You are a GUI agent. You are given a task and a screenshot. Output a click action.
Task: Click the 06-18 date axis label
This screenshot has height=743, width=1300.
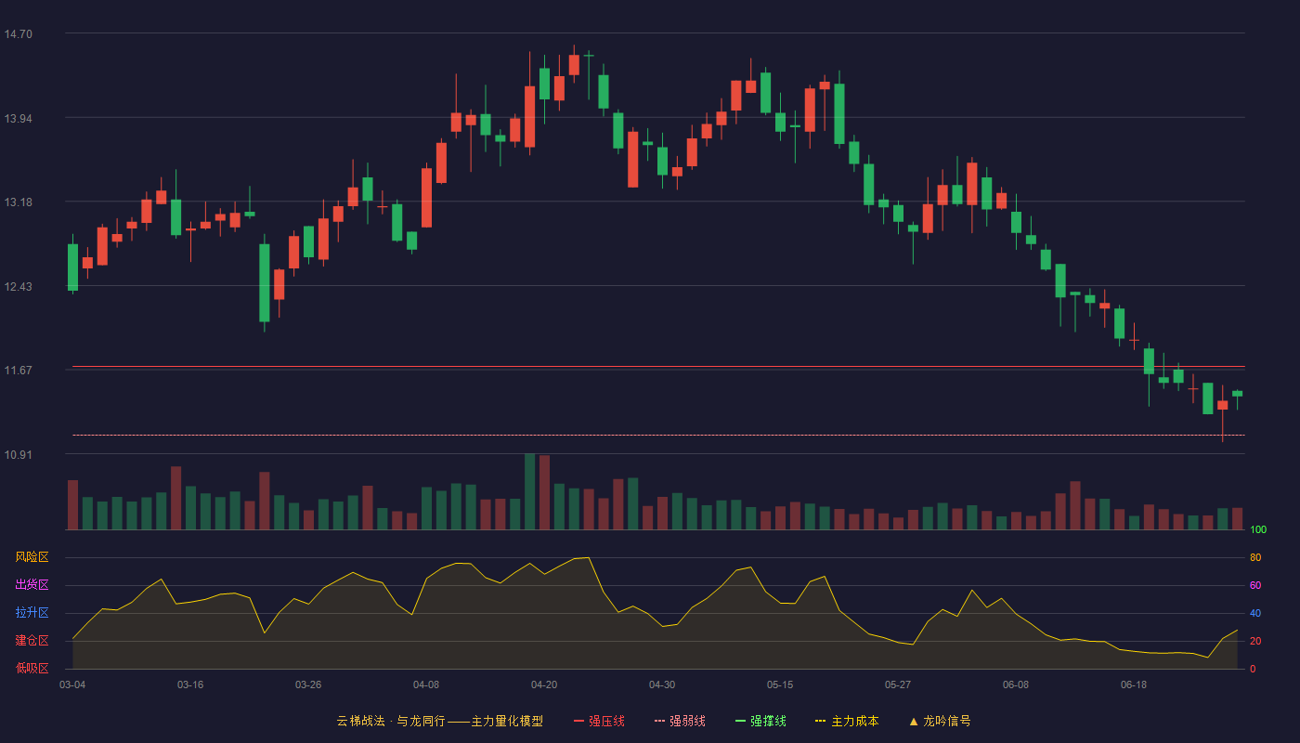pyautogui.click(x=1134, y=684)
